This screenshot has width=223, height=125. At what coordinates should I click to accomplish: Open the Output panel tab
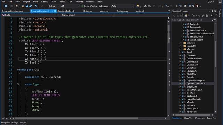23,122
